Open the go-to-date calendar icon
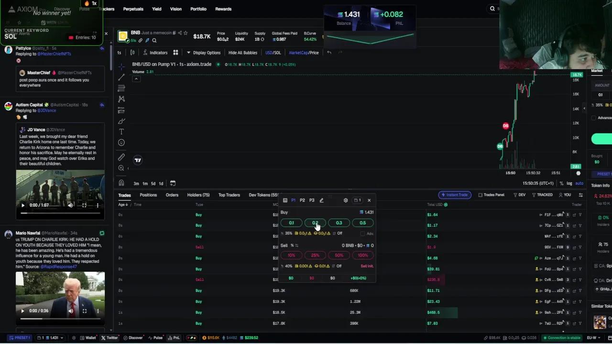The height and width of the screenshot is (344, 612). pos(173,183)
